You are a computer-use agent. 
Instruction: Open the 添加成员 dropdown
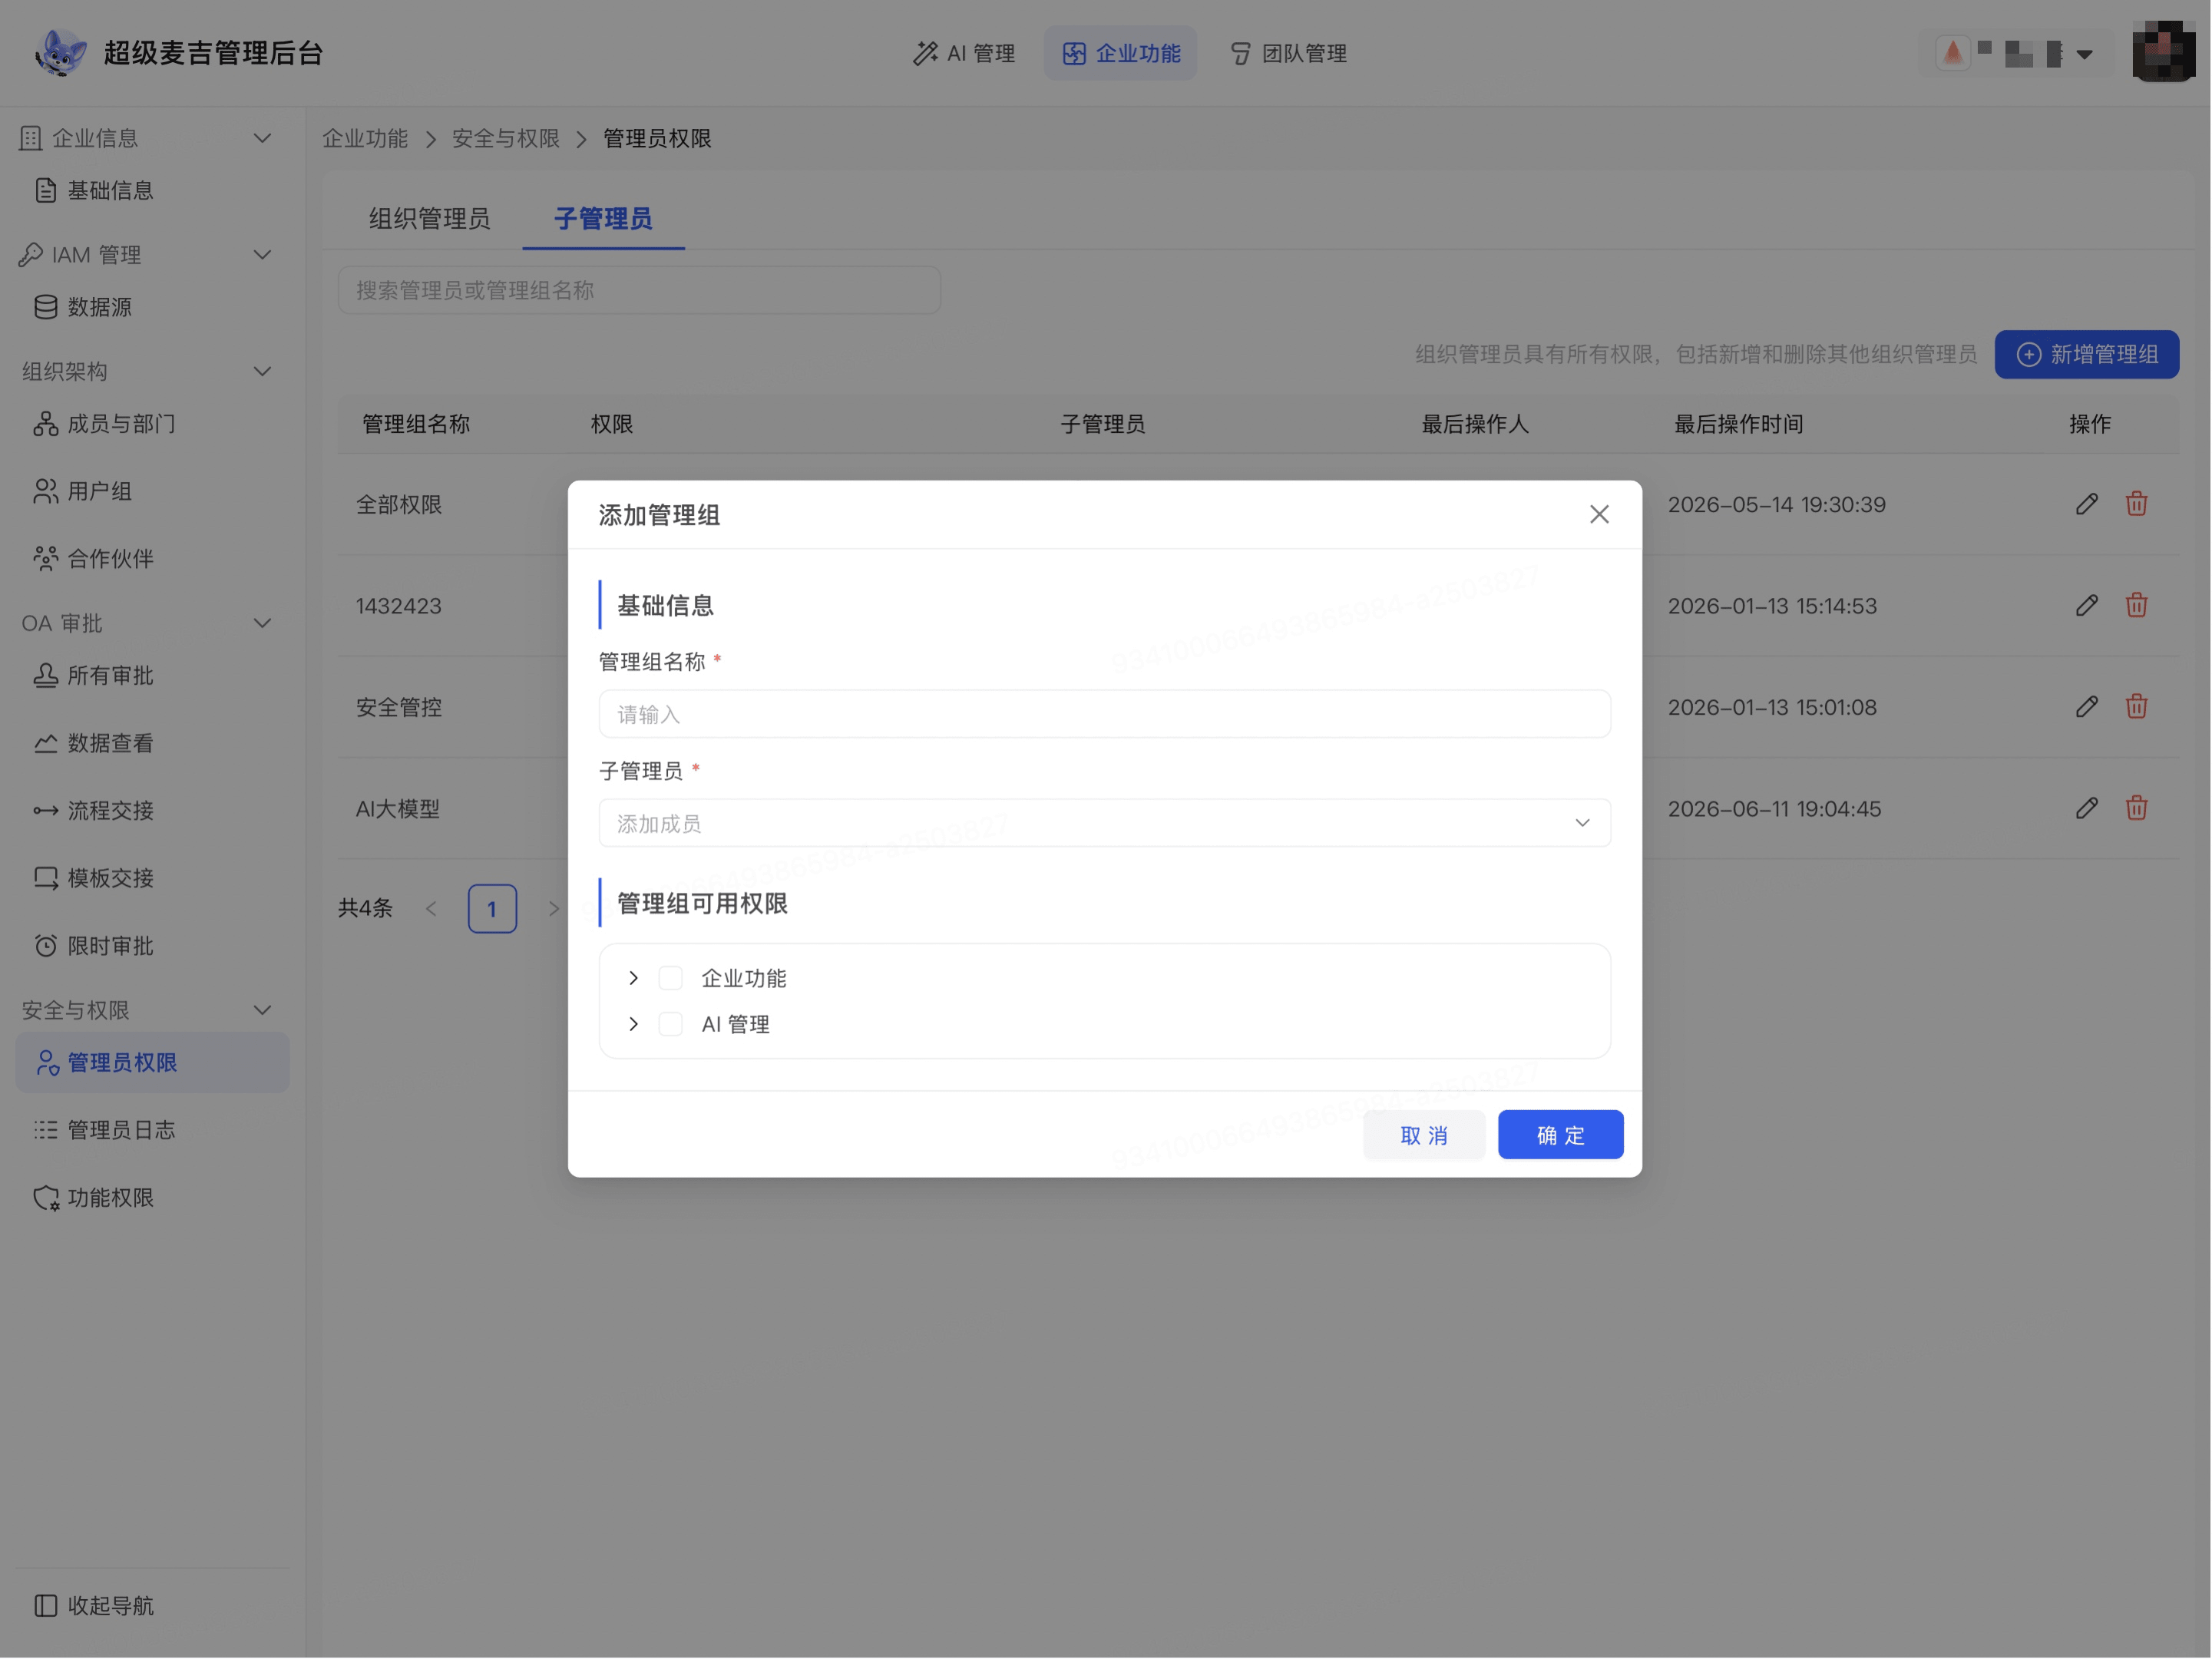click(1104, 823)
